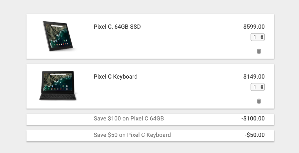Click up/down arrows on Keyboard quantity selector
299x153 pixels.
[262, 87]
